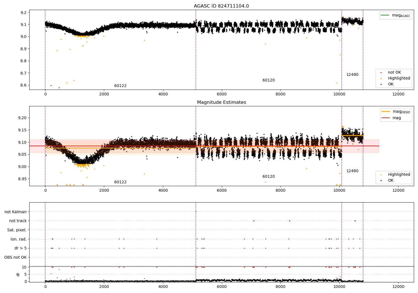418x293 pixels.
Task: Click the 'not track' axis label
Action: pos(18,221)
